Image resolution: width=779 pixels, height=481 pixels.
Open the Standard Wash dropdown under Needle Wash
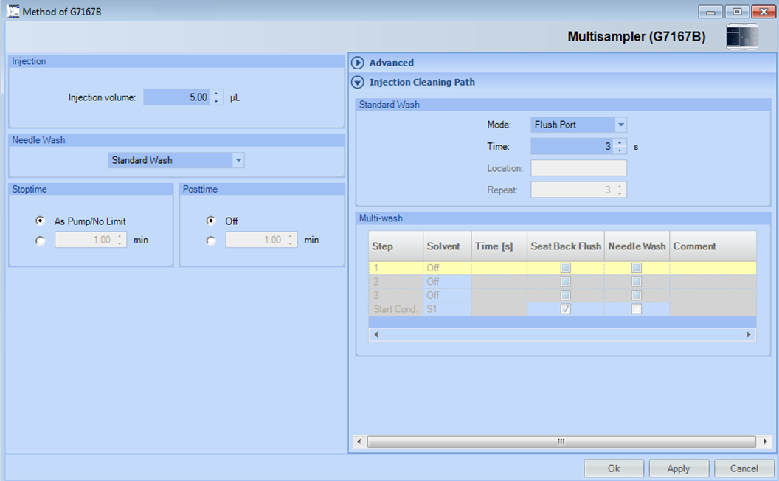(x=176, y=160)
